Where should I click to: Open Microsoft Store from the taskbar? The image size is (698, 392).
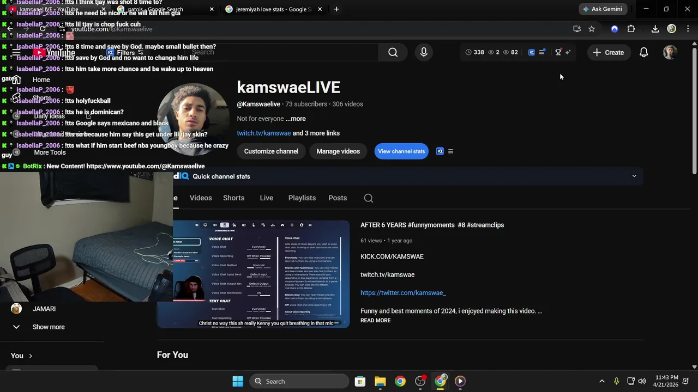click(x=360, y=381)
